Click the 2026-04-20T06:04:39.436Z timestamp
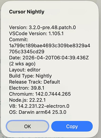Image resolution: width=101 pixels, height=138 pixels. tap(56, 58)
